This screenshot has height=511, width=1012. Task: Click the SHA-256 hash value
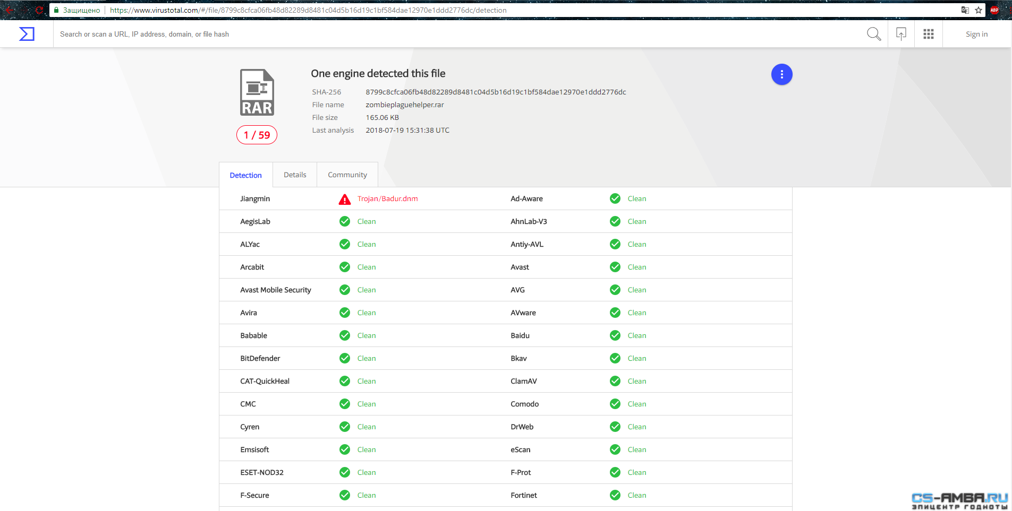(496, 92)
